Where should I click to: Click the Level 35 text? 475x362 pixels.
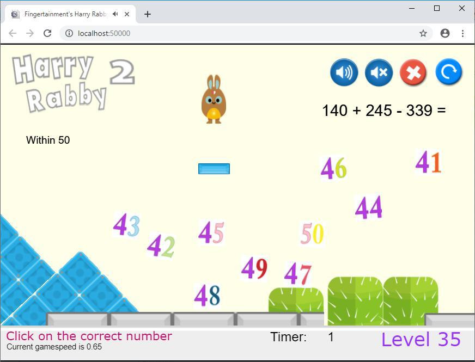click(x=421, y=339)
